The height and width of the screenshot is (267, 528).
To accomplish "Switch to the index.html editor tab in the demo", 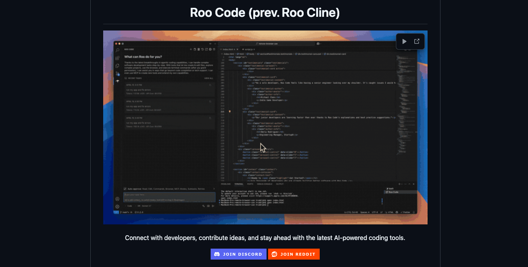I will point(228,50).
